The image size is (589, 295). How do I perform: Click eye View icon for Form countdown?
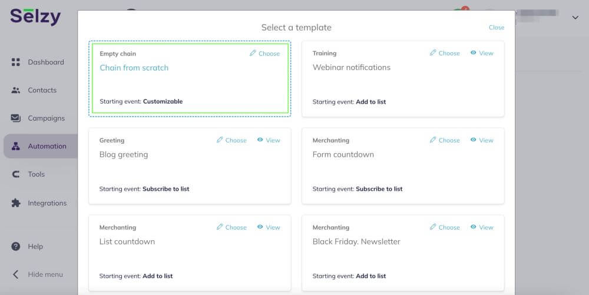pyautogui.click(x=474, y=140)
